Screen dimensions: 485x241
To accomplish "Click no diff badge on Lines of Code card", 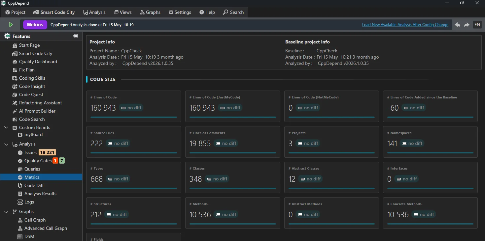I will pos(131,108).
